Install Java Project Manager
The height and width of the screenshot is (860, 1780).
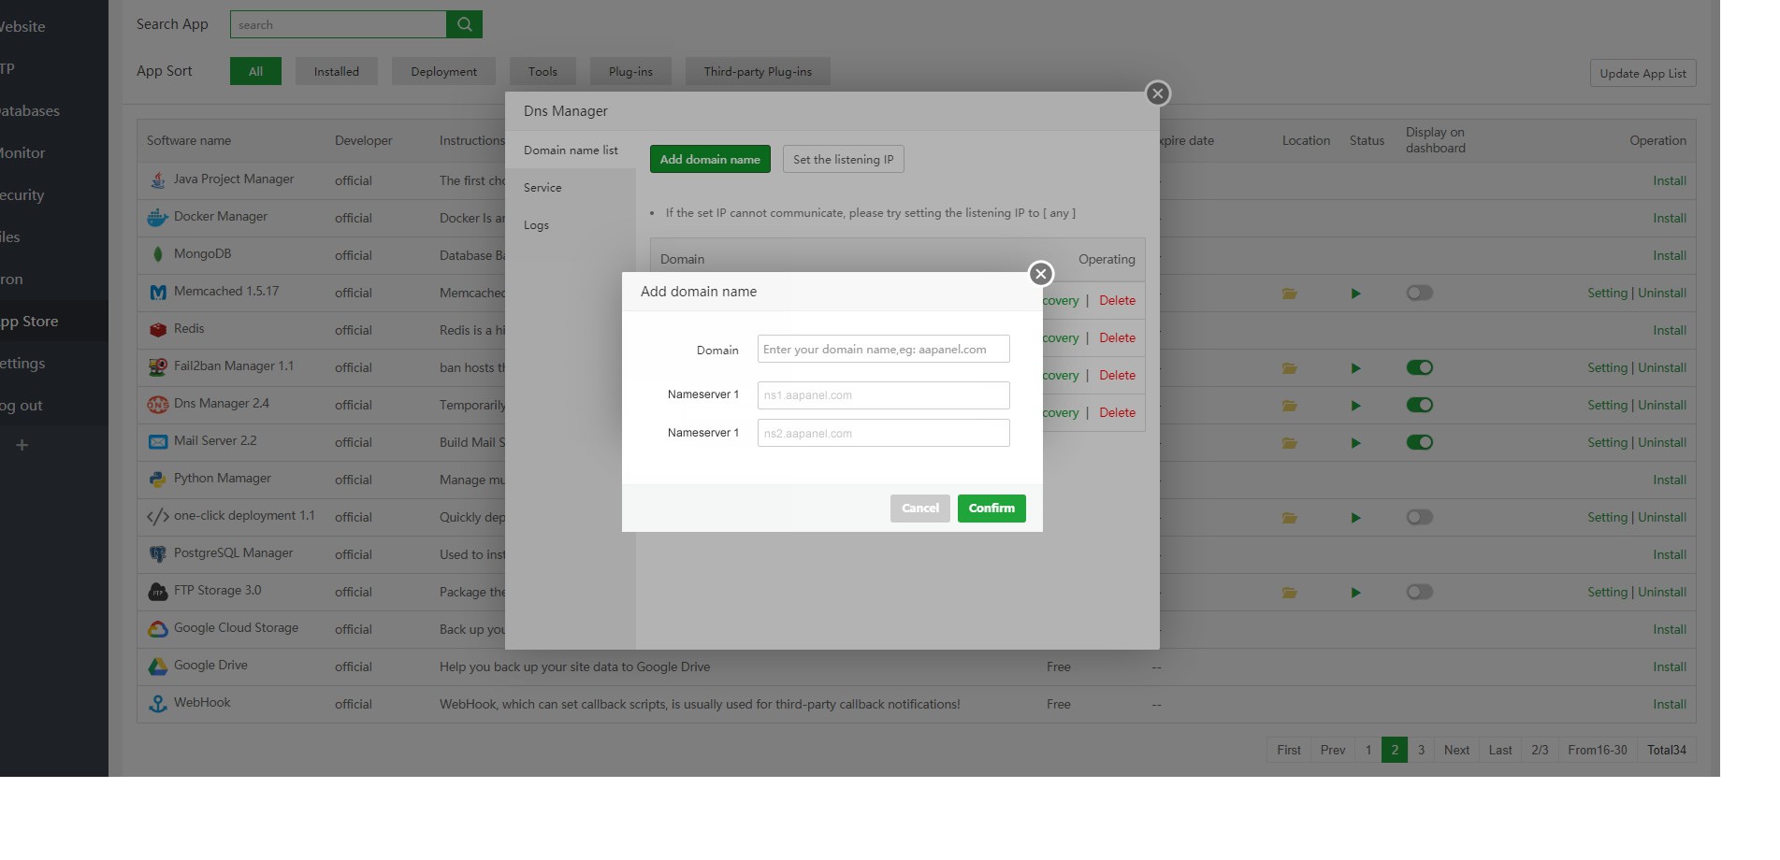click(1669, 181)
